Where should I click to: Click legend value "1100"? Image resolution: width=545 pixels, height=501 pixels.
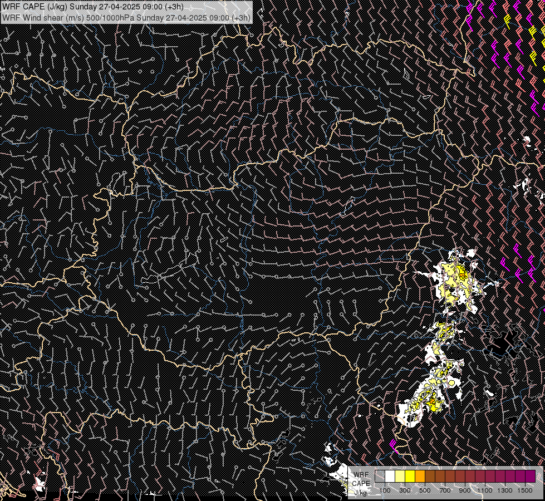(485, 490)
